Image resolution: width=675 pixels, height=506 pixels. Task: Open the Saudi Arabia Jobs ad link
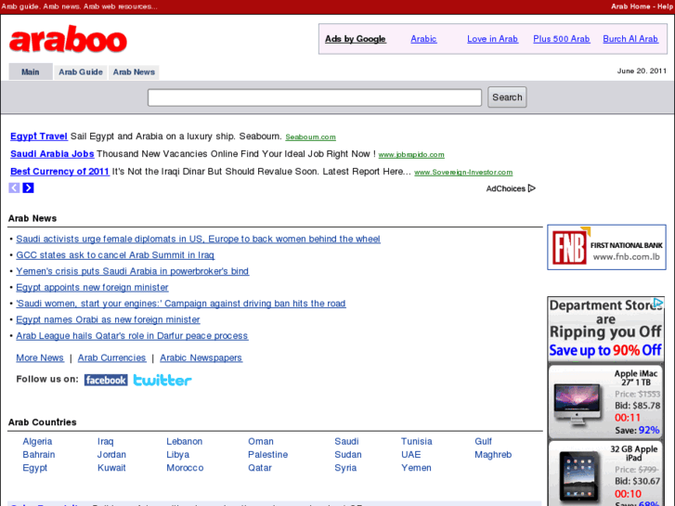[52, 154]
